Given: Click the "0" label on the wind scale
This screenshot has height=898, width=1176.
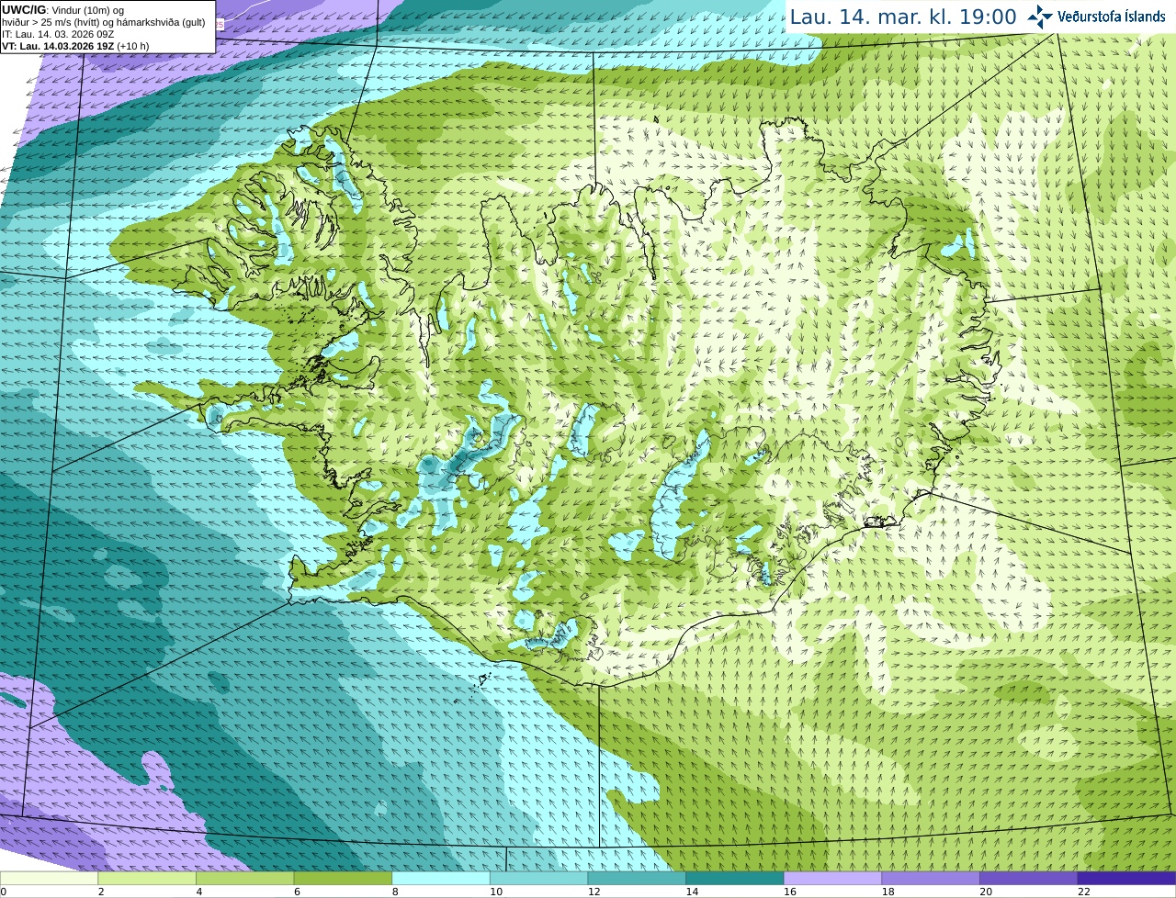Looking at the screenshot, I should [4, 892].
